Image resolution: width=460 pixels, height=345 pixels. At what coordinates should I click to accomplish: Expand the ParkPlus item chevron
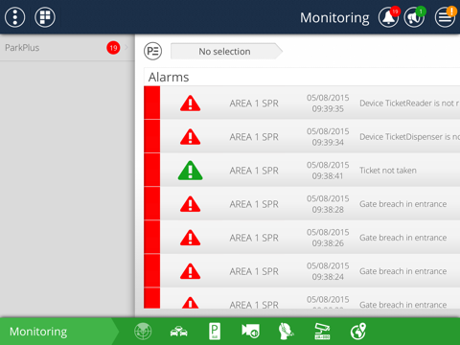coord(126,48)
